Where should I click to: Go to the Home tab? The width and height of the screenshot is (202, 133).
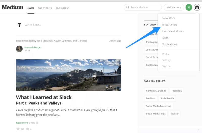tap(31, 8)
